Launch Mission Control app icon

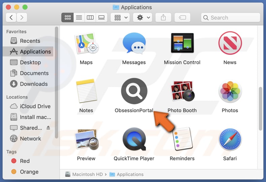182,43
